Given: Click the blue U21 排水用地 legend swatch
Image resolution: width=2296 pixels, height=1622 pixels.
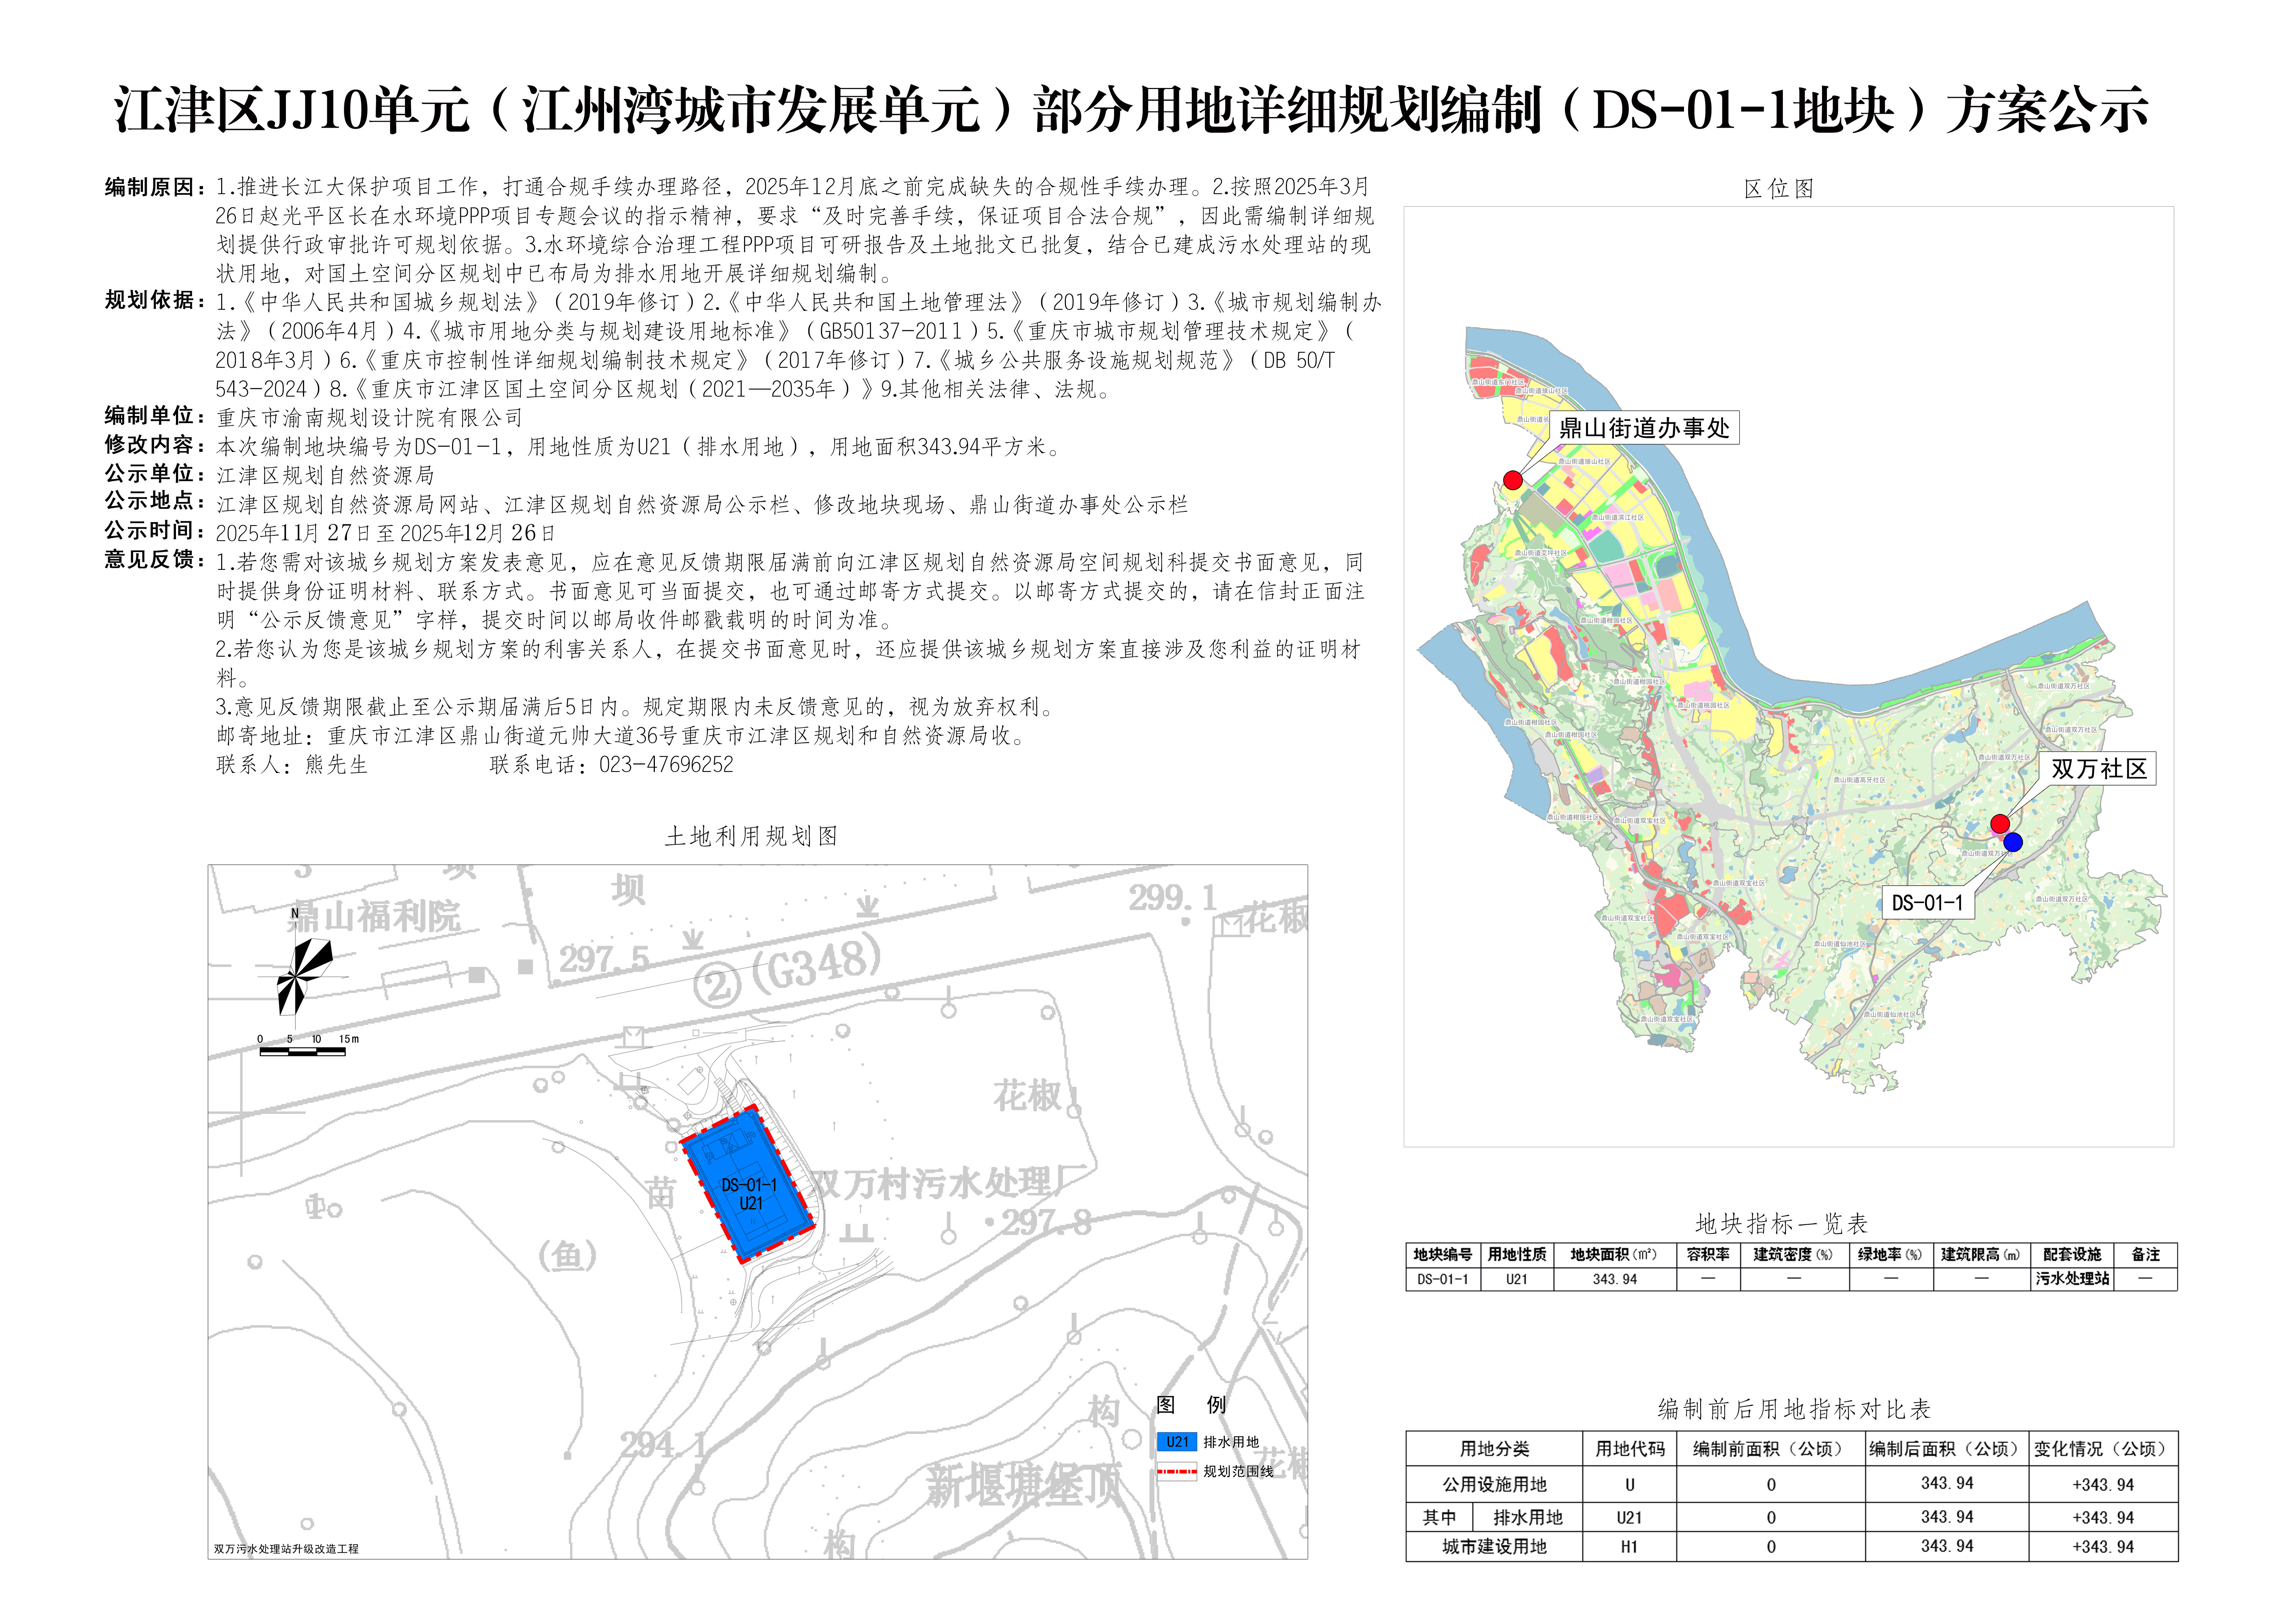Looking at the screenshot, I should coord(1177,1442).
